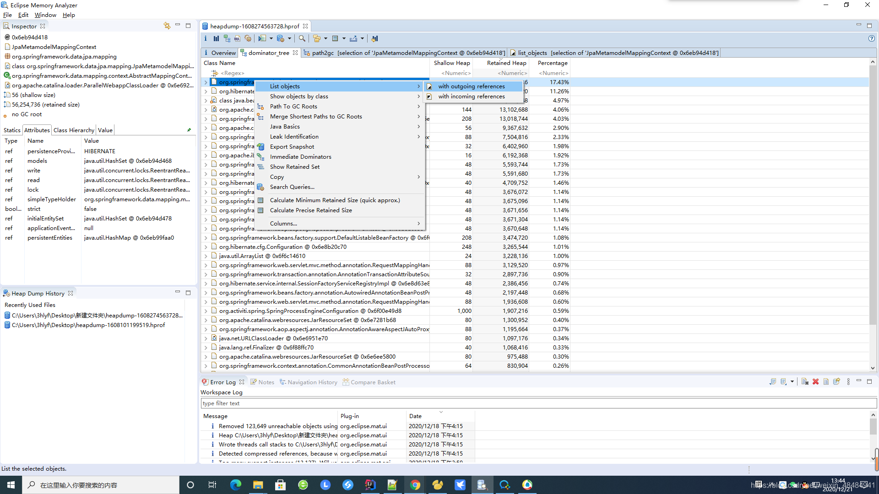Switch to Navigation History tab
The height and width of the screenshot is (494, 879).
pyautogui.click(x=308, y=382)
